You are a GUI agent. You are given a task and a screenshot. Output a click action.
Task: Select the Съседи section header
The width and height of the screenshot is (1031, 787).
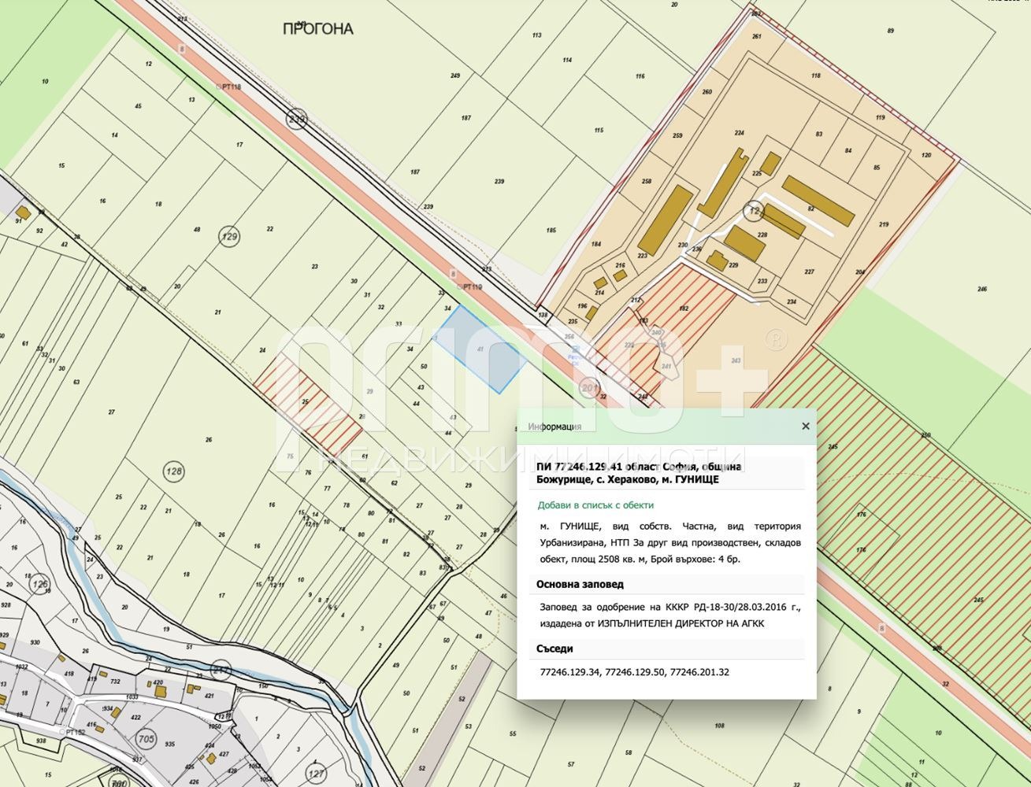point(554,649)
